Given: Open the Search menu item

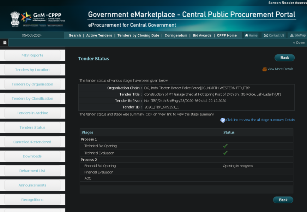Looking at the screenshot, I should (75, 35).
